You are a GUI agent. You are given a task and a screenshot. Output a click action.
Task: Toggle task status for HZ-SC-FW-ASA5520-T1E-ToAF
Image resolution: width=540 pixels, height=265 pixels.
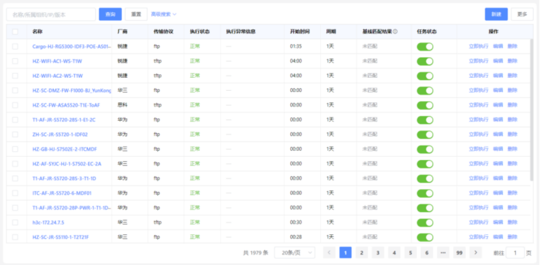425,105
